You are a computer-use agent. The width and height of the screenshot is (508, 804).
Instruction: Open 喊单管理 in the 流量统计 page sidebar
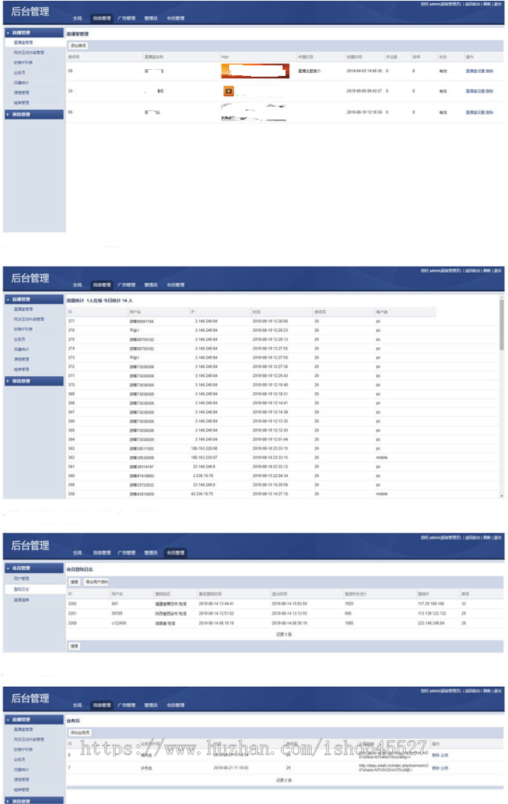(22, 369)
